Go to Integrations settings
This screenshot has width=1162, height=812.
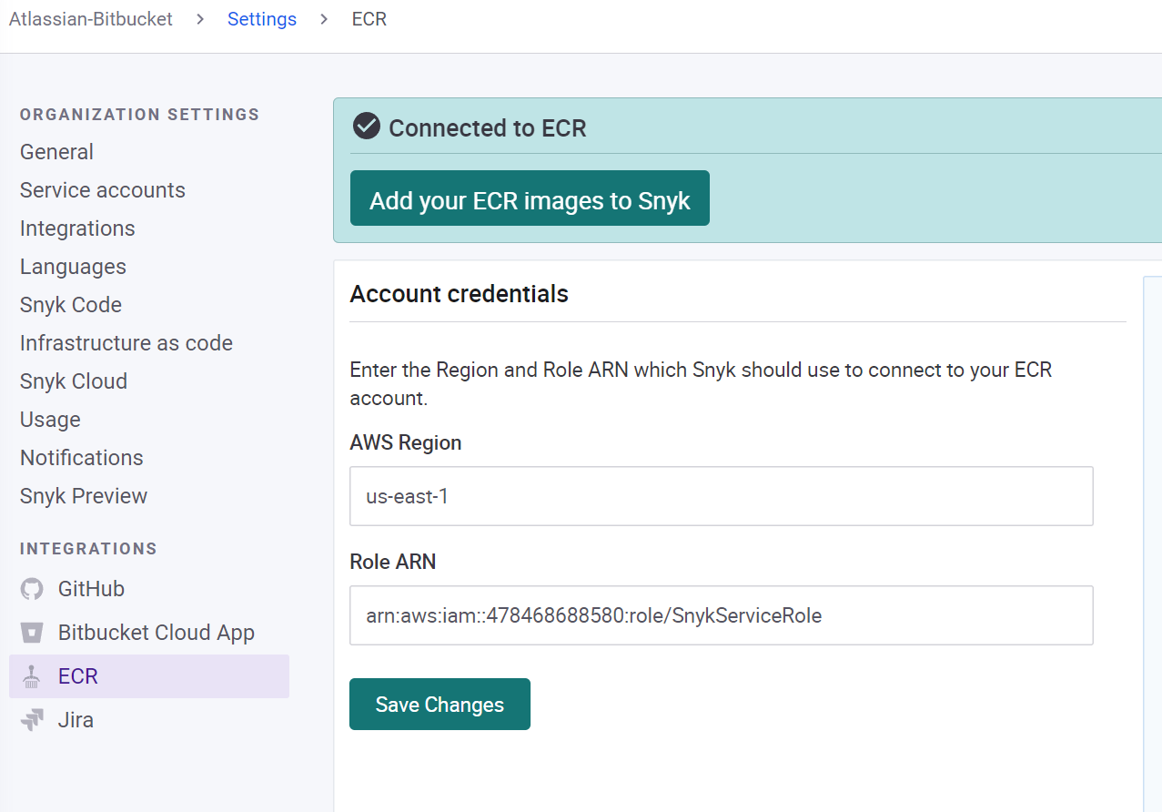tap(77, 228)
